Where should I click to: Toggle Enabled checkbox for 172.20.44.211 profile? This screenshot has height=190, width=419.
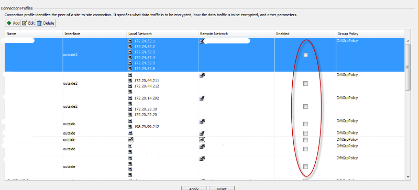pyautogui.click(x=305, y=83)
